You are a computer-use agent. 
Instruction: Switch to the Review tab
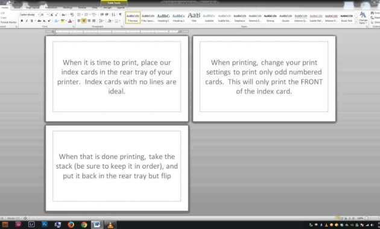click(82, 8)
